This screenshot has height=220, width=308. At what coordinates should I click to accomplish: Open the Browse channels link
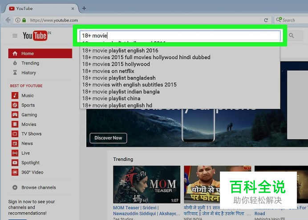(39, 188)
